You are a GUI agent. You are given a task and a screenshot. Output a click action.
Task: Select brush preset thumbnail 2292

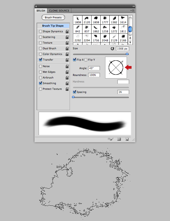(78, 38)
